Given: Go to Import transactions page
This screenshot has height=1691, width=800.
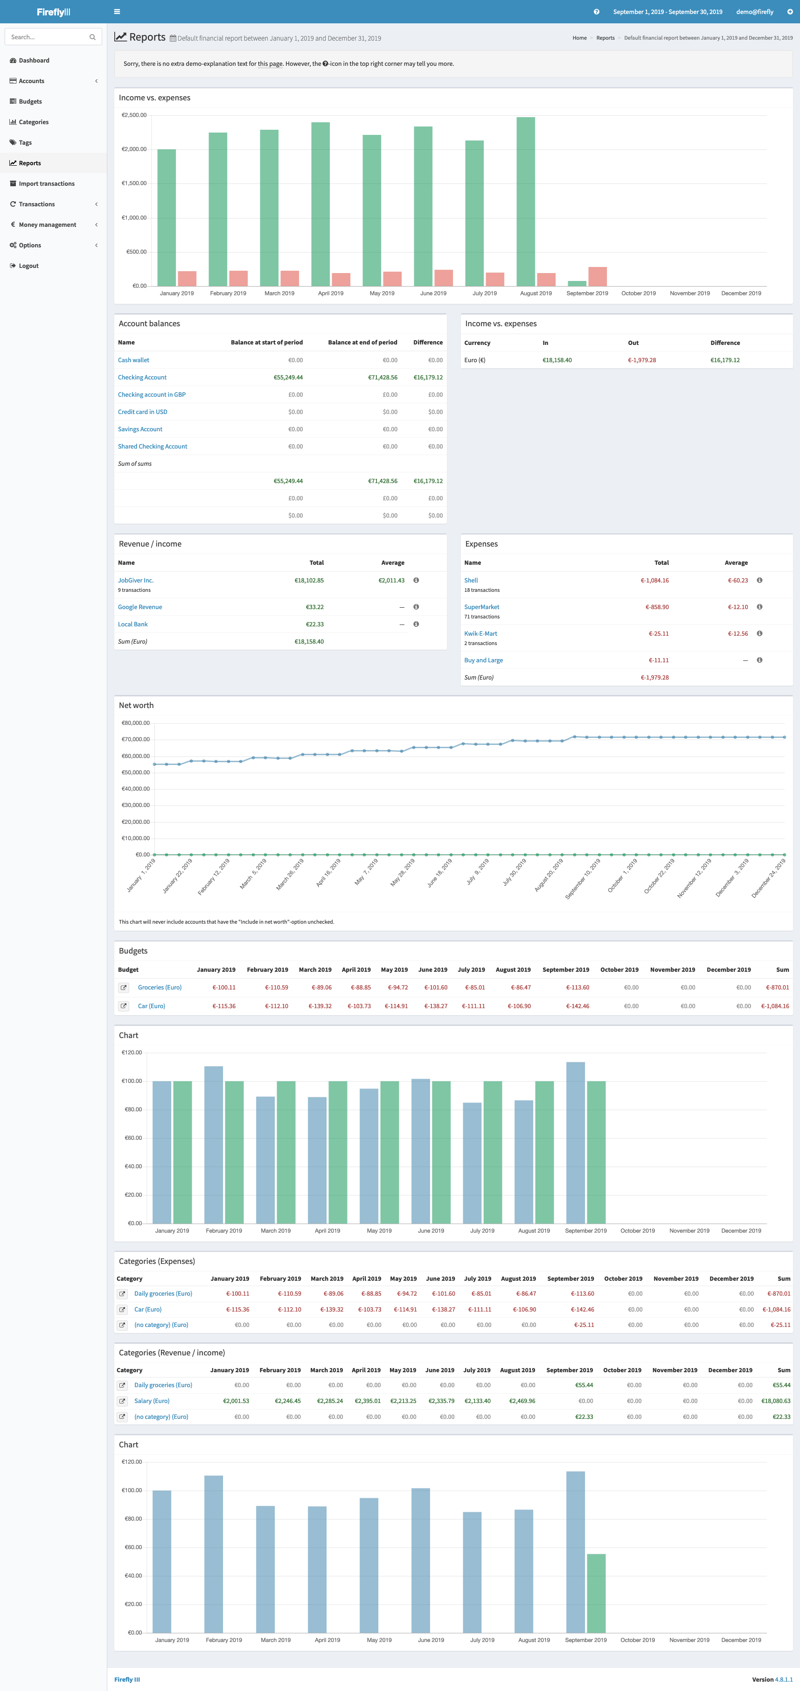Looking at the screenshot, I should 47,184.
